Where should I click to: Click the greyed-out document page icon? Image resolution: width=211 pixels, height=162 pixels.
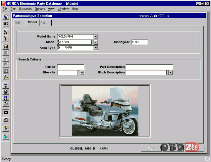[x=6, y=59]
